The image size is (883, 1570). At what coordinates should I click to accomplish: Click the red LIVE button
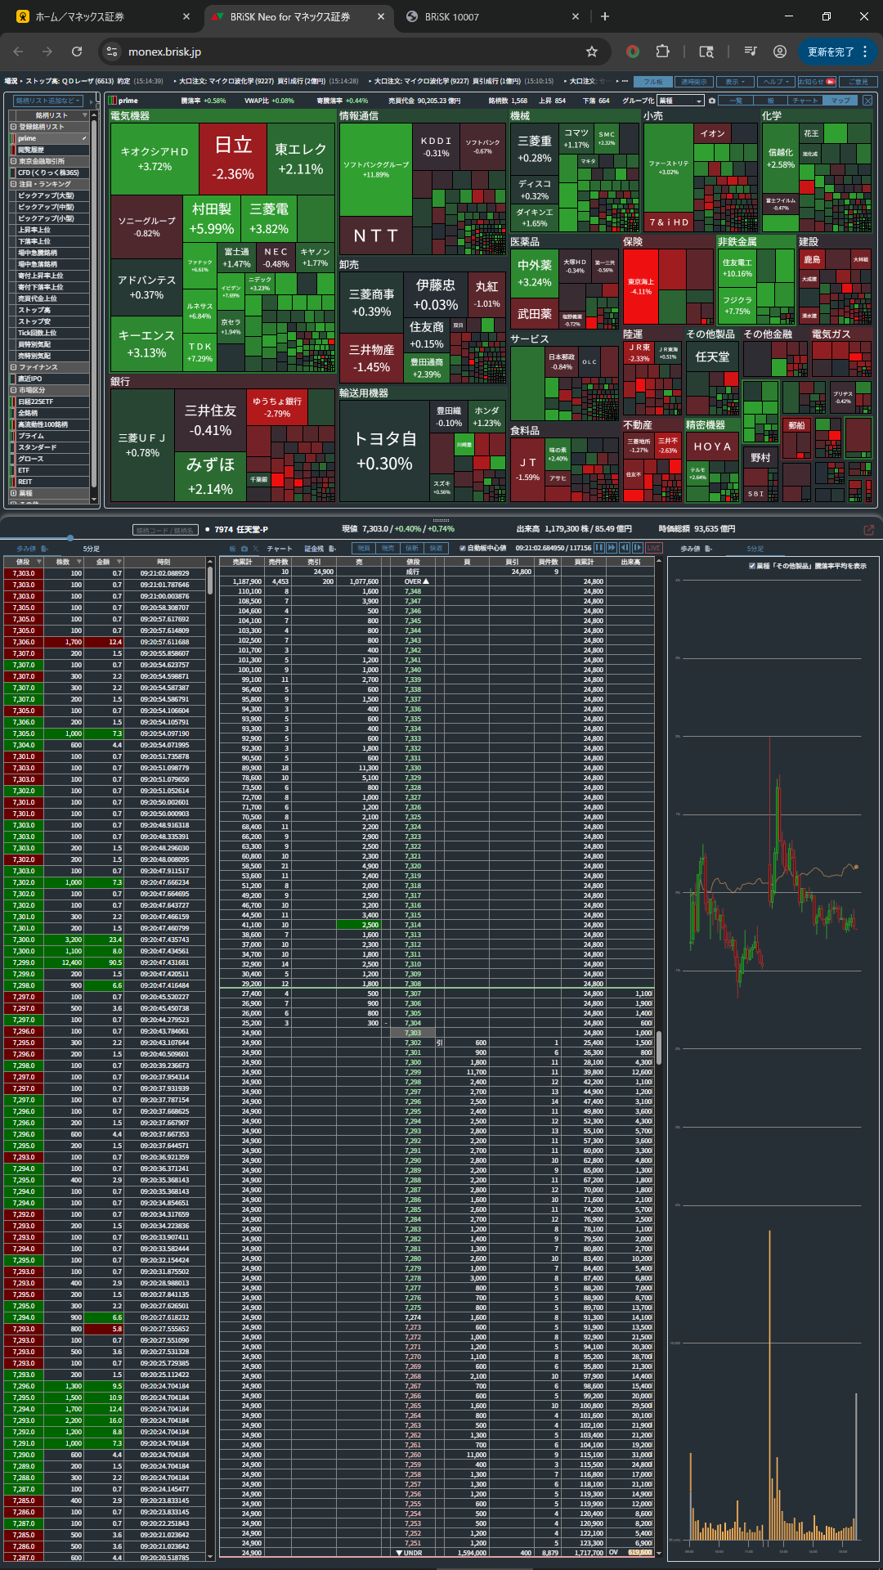click(x=654, y=548)
